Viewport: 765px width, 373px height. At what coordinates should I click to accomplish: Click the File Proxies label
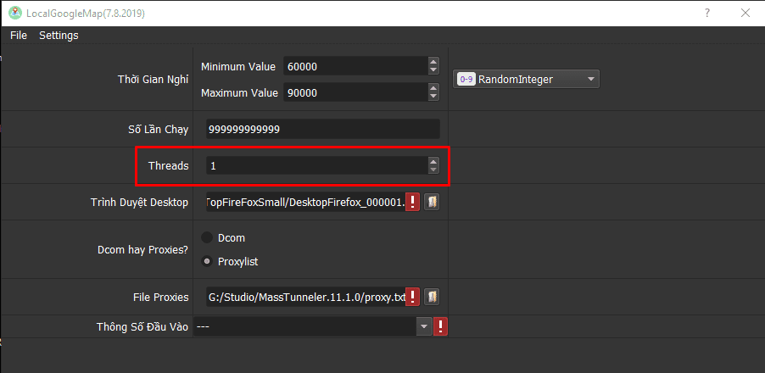coord(160,297)
